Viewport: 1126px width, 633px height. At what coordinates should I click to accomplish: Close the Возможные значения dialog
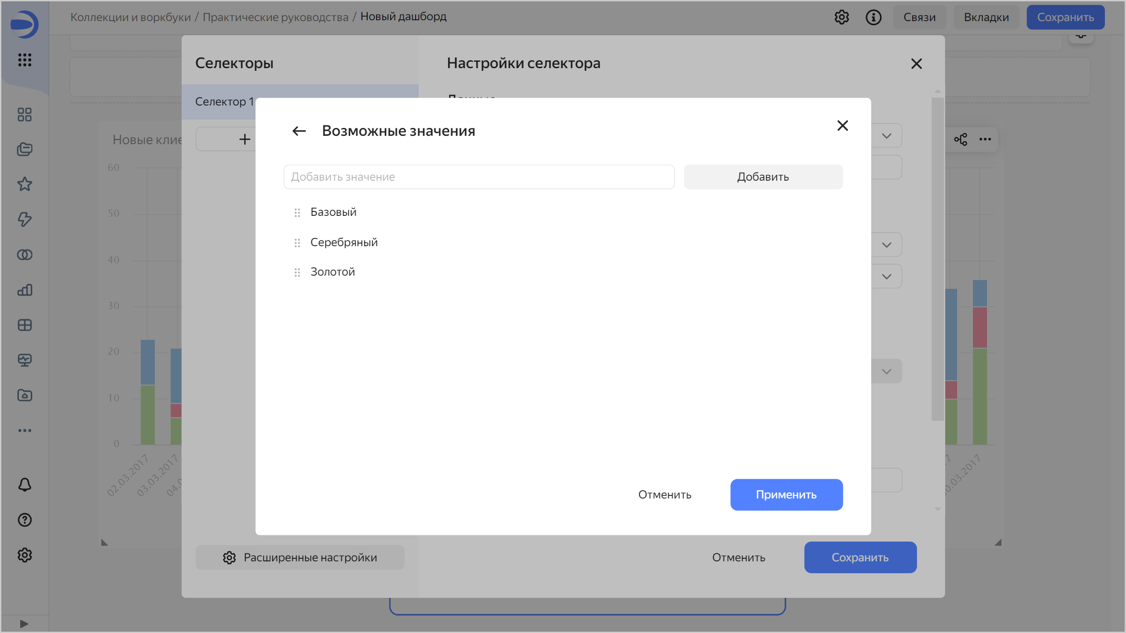[842, 126]
